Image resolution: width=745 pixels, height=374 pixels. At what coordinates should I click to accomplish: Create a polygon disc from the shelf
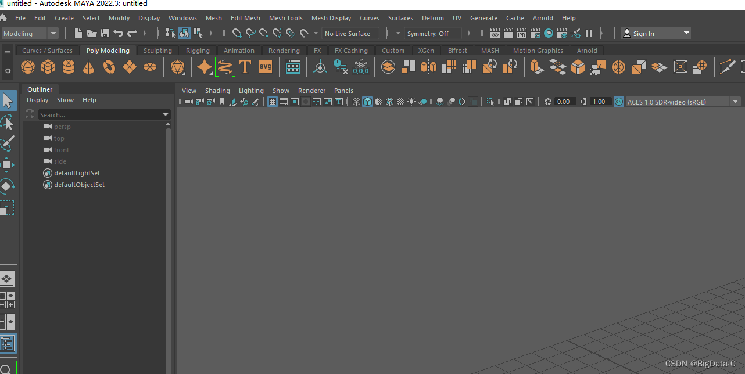pos(150,67)
